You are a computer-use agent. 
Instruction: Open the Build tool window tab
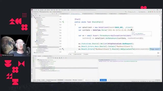point(43,80)
